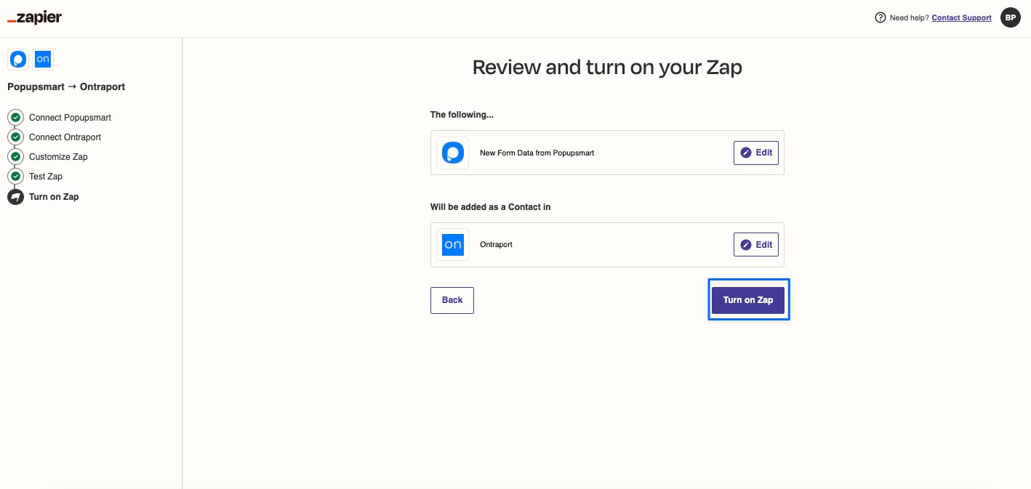Select the Connect Popupsmart step
1031x489 pixels.
pyautogui.click(x=70, y=117)
